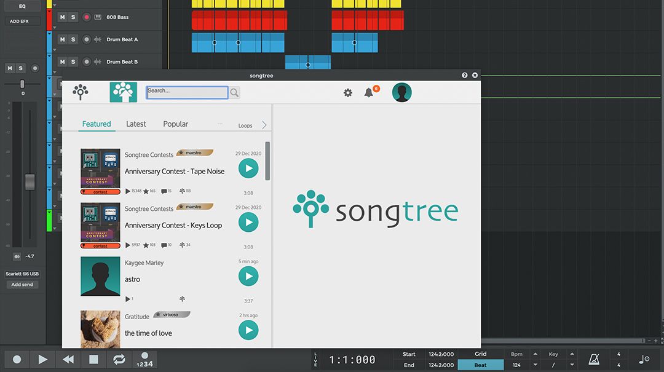Toggle the metronome icon

[x=594, y=360]
